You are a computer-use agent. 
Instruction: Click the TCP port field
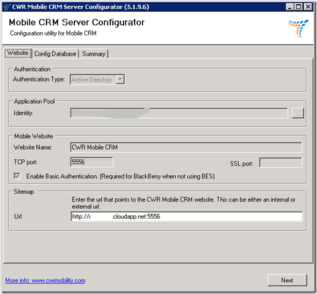pos(92,162)
